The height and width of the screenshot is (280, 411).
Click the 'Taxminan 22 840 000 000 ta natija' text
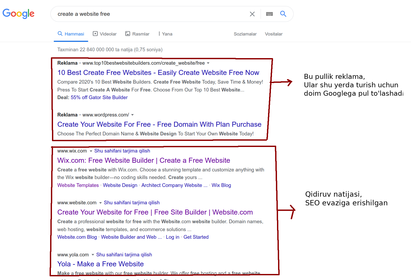click(x=95, y=50)
